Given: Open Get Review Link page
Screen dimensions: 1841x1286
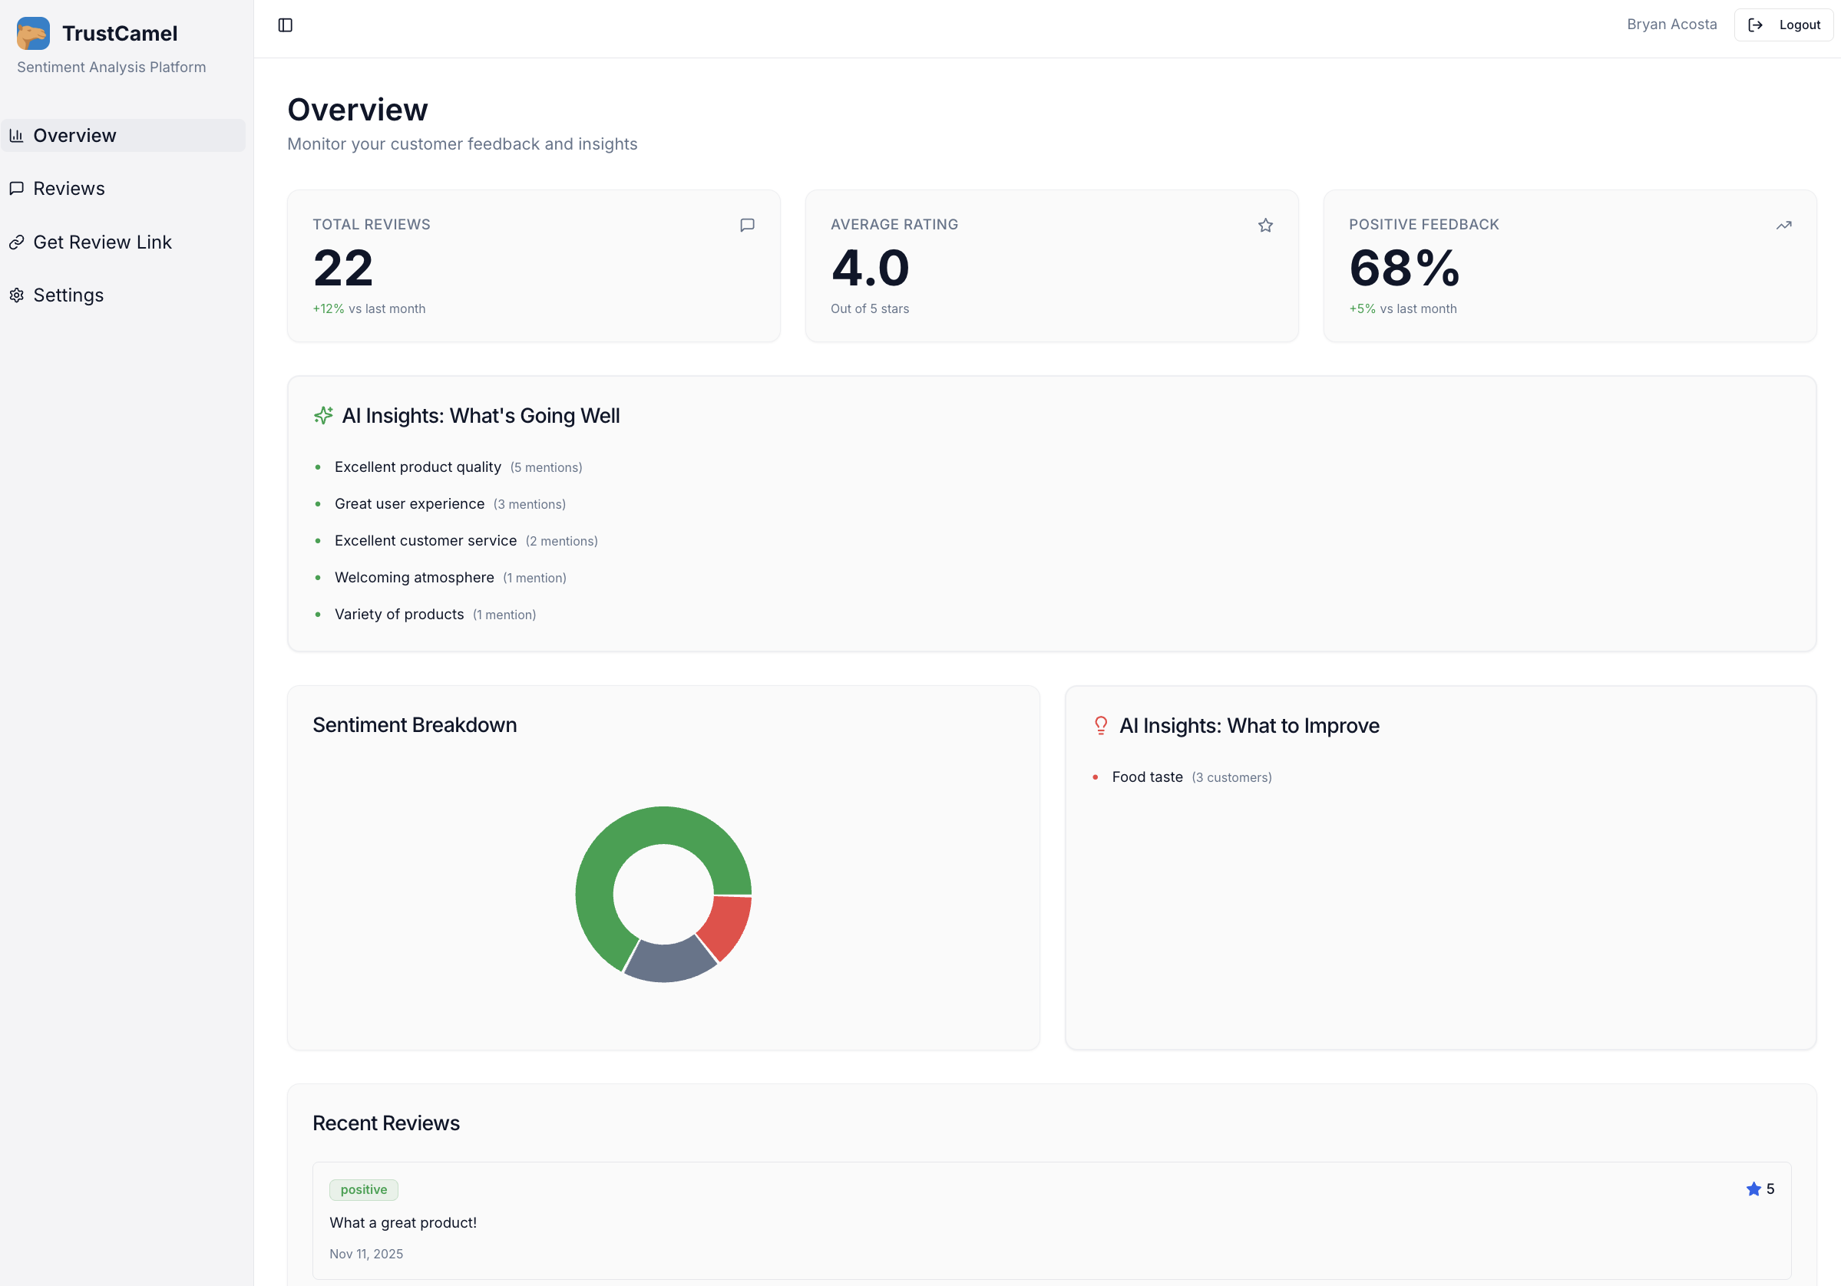Looking at the screenshot, I should click(x=102, y=242).
